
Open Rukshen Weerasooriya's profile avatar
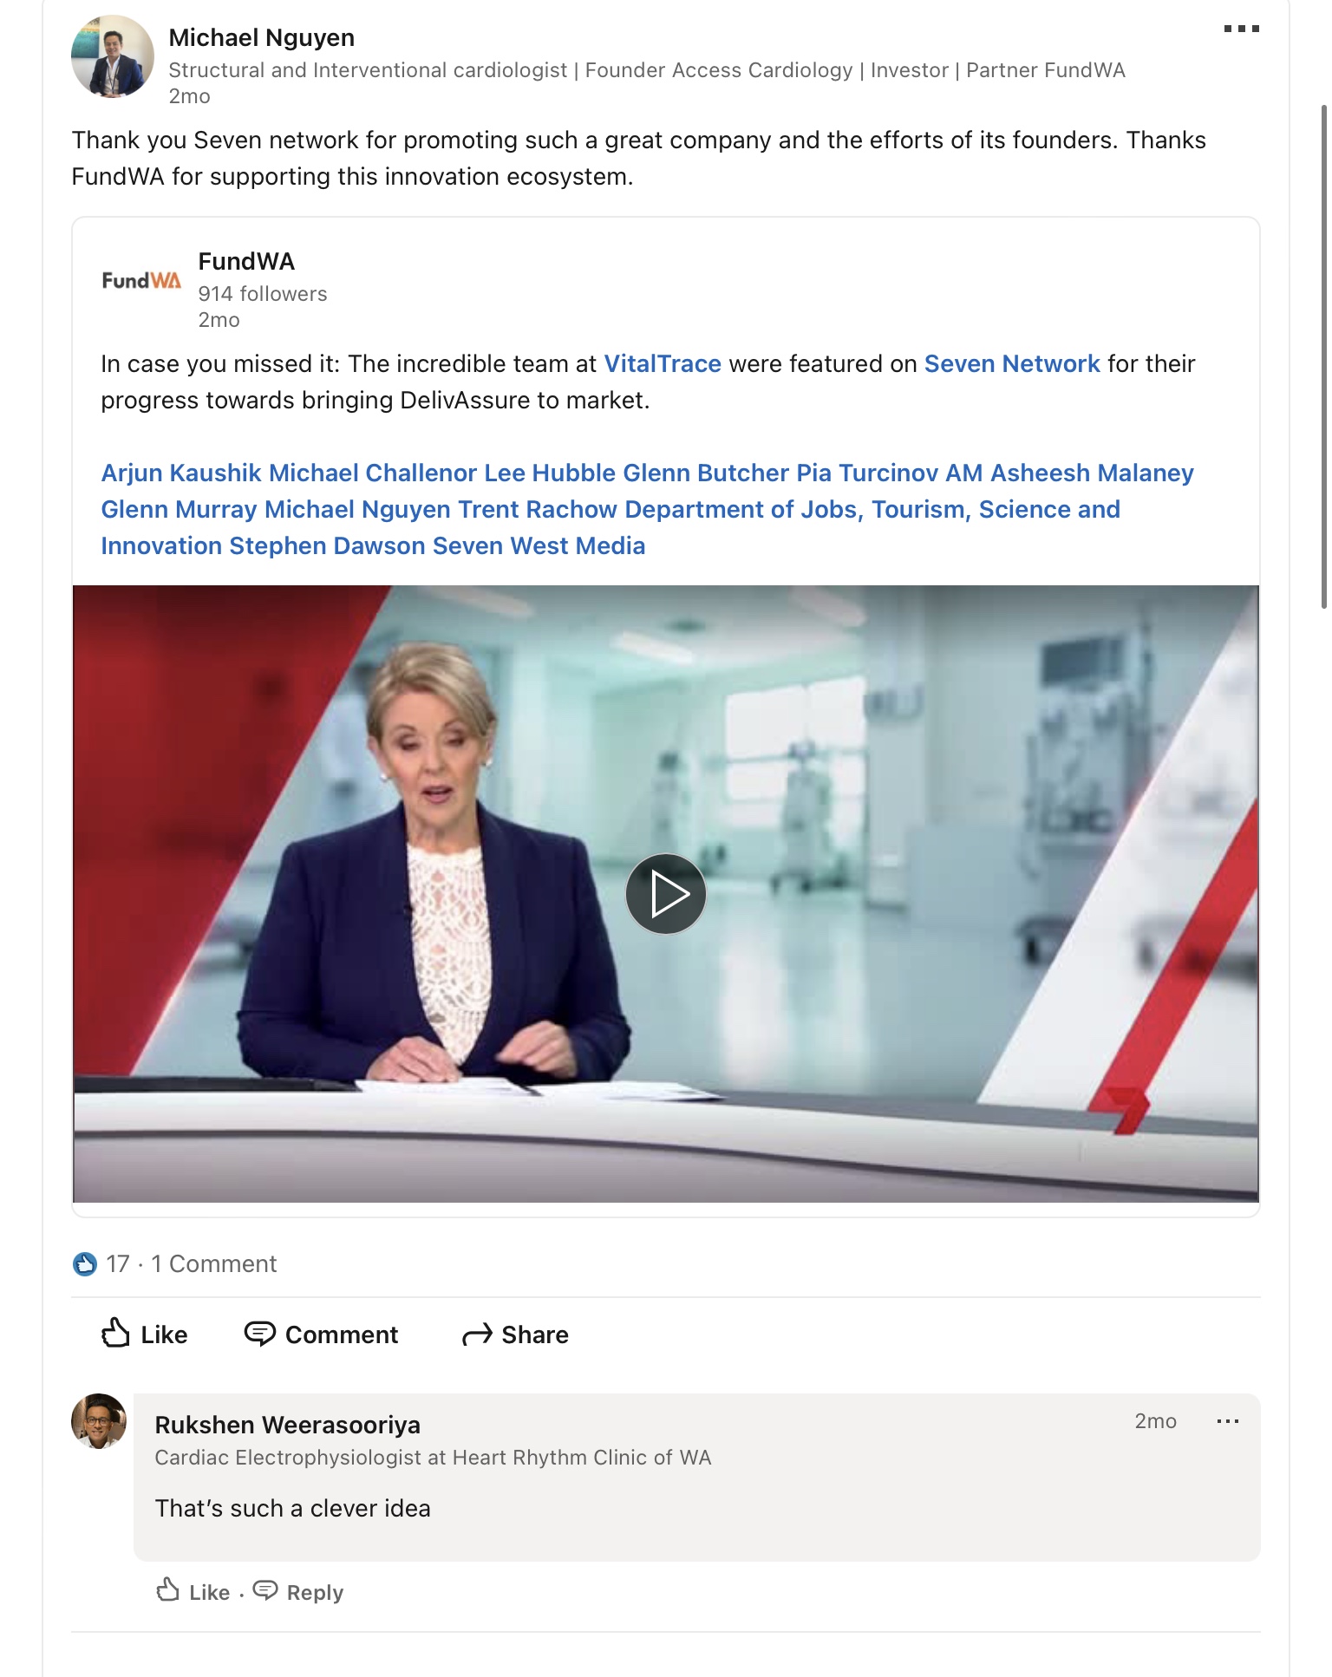(99, 1422)
